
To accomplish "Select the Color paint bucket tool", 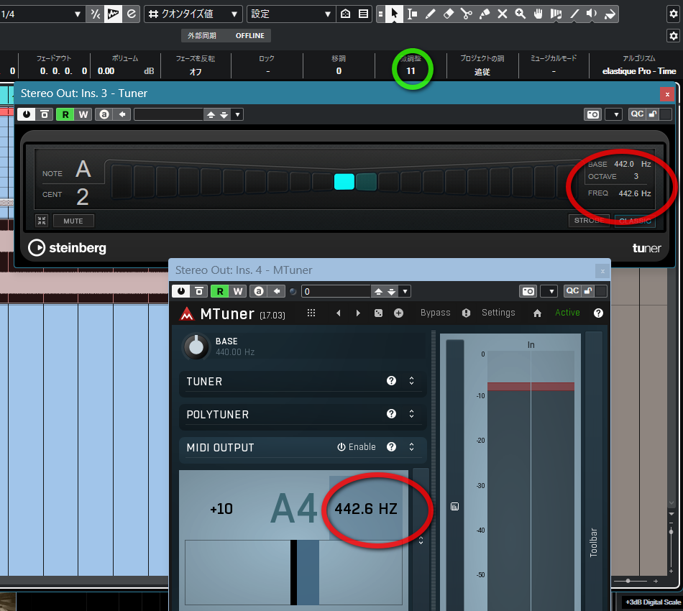I will (610, 14).
